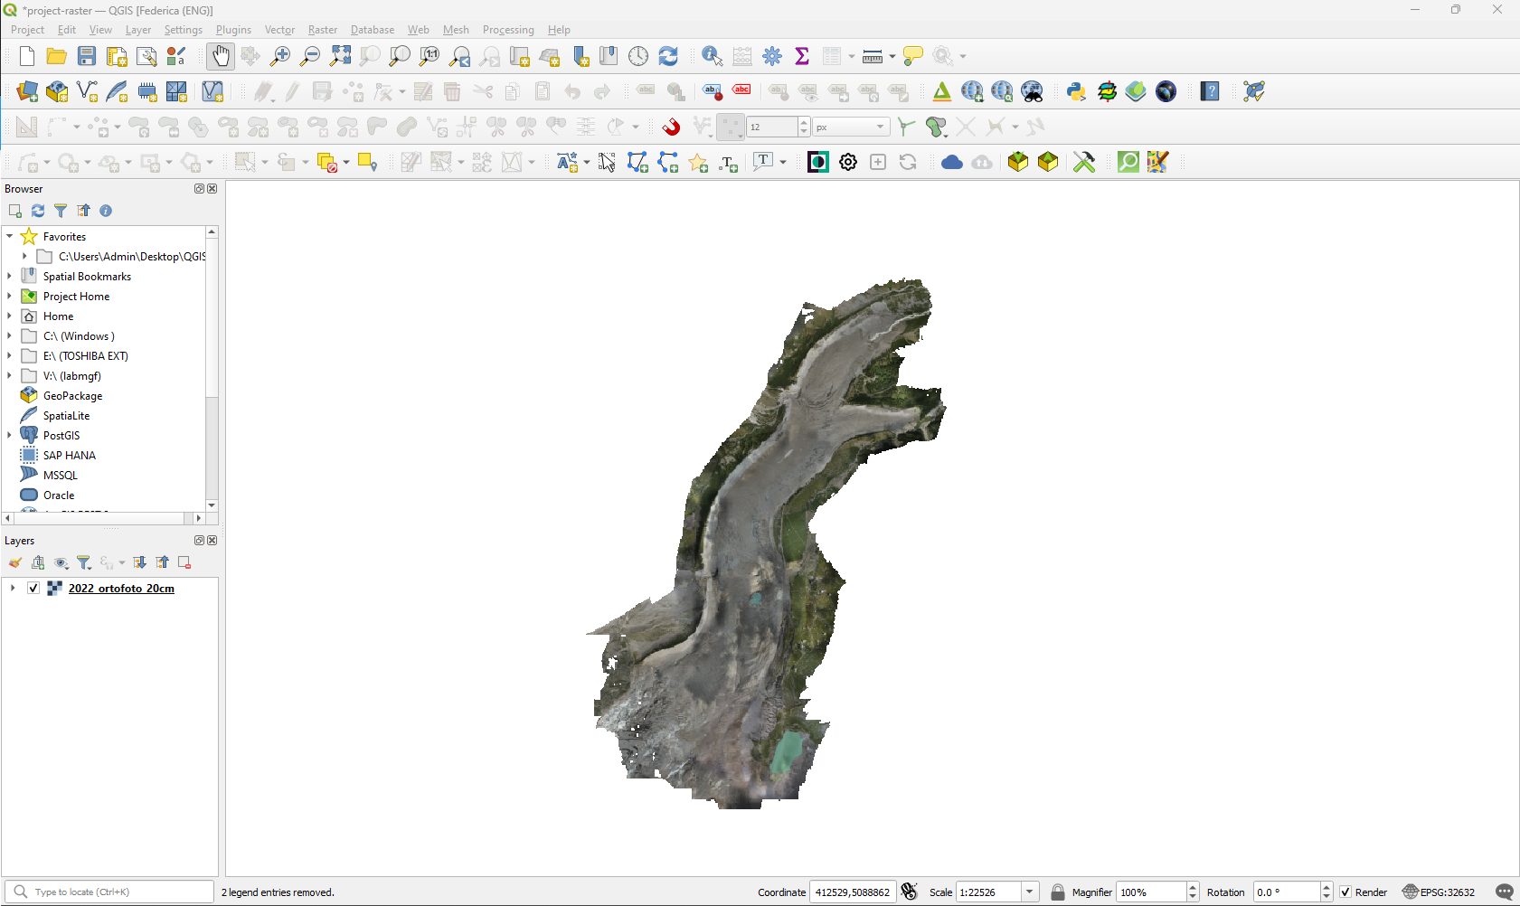
Task: Open the New Print Layout icon
Action: pyautogui.click(x=117, y=56)
